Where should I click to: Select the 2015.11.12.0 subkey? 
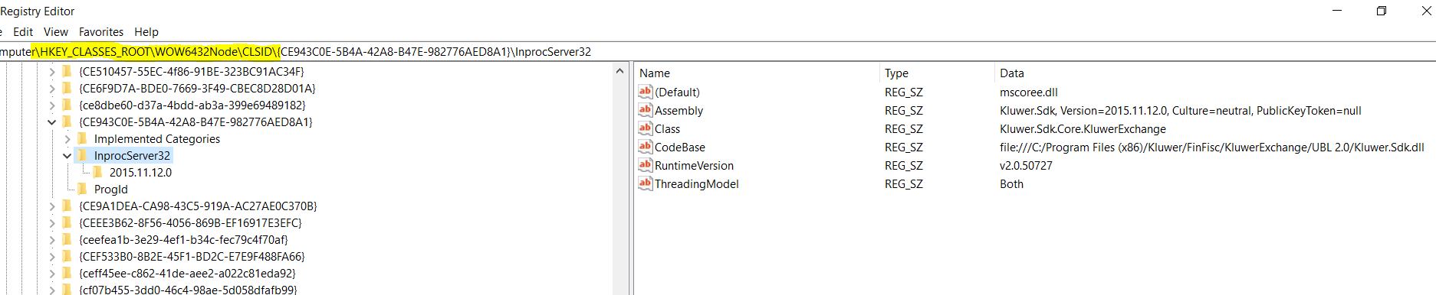140,173
